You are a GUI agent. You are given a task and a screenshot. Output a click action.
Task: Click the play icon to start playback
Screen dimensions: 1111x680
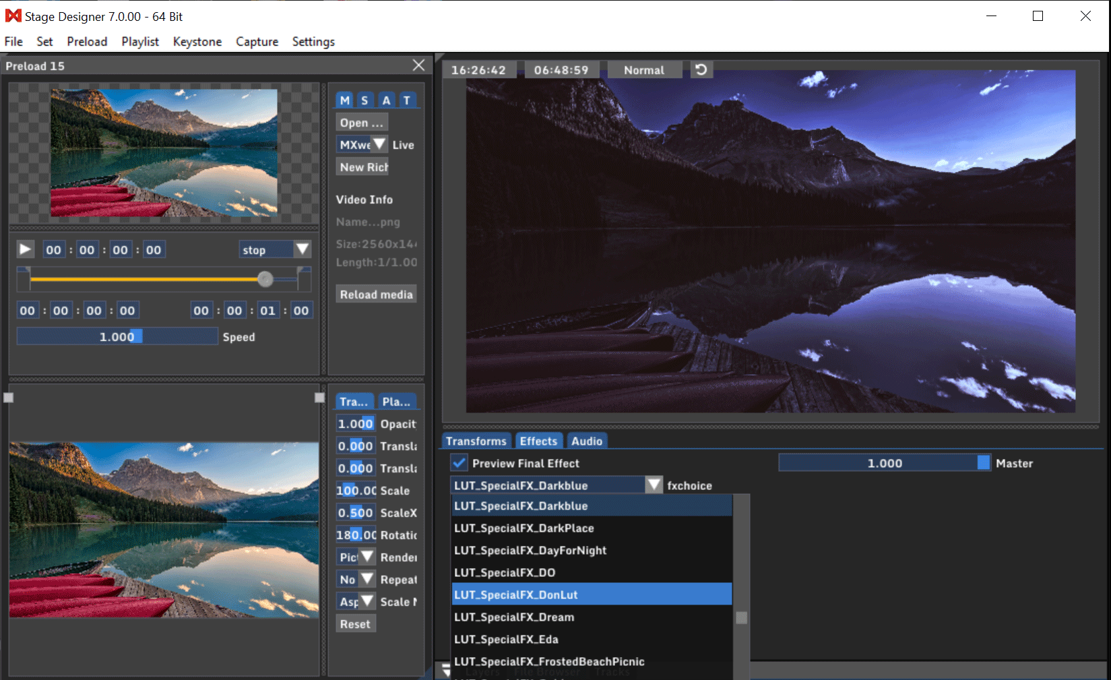coord(25,249)
